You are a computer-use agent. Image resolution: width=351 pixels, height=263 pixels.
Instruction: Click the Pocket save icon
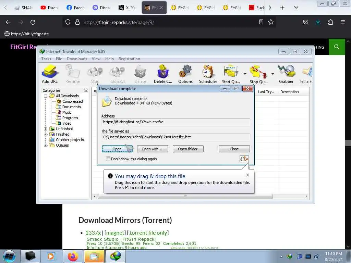pos(306,22)
